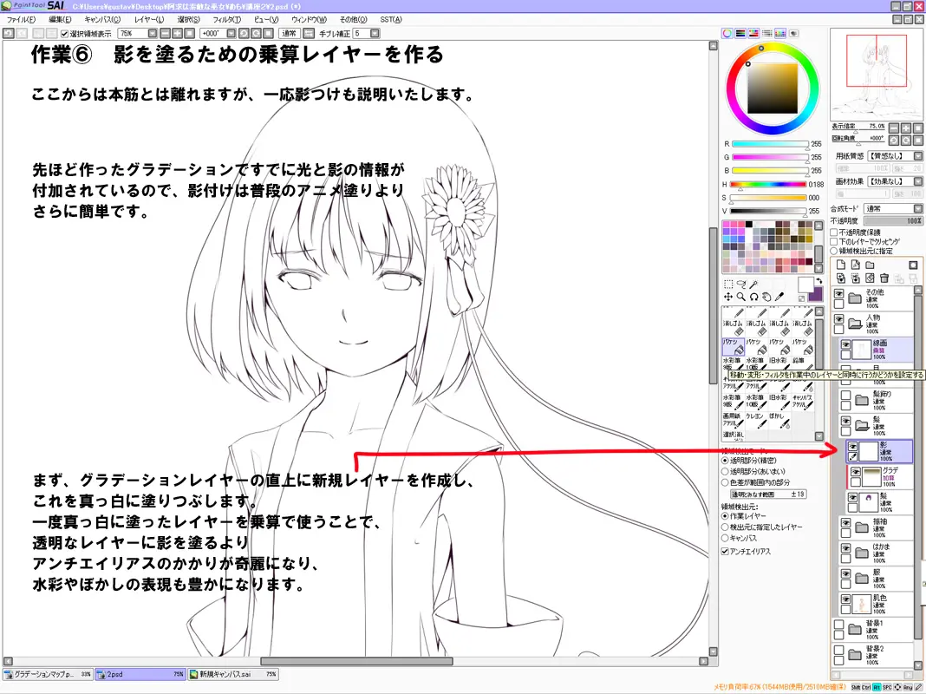Open the 編集(E) menu
The image size is (926, 694).
click(60, 19)
